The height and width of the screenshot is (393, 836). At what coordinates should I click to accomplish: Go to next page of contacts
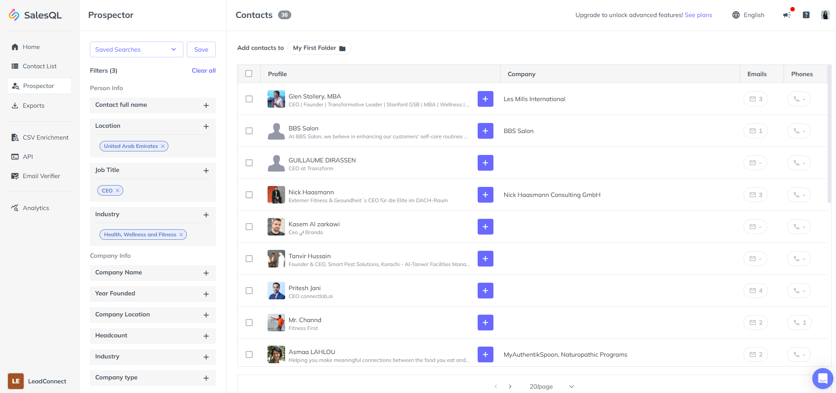510,386
